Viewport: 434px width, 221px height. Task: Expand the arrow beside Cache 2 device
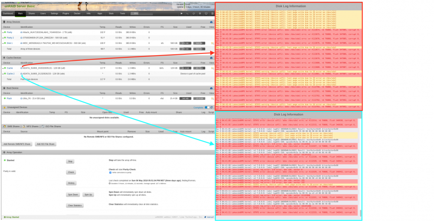click(3, 74)
